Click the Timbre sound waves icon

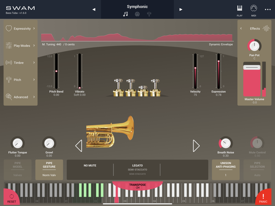tap(9, 62)
